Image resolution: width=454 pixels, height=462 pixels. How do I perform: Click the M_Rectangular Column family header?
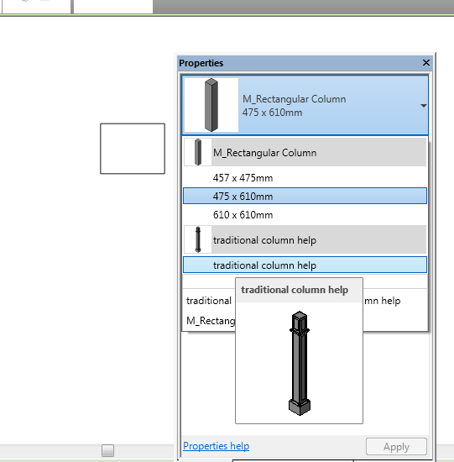coord(305,152)
